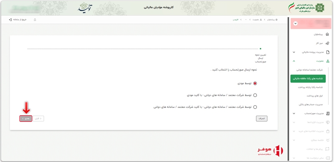Click the person icon next to عضویت
334x162 pixels.
[328, 61]
